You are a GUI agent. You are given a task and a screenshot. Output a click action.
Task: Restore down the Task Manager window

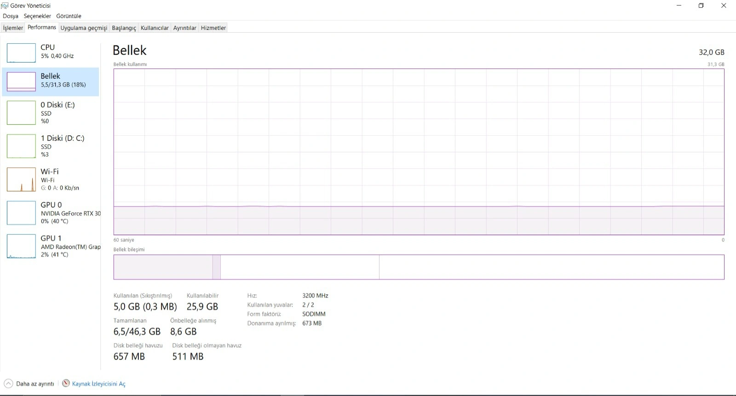(701, 6)
